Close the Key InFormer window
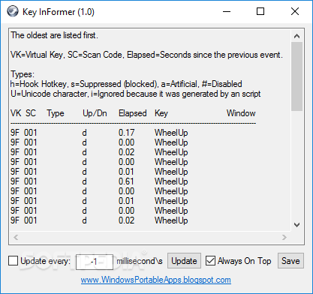 295,11
